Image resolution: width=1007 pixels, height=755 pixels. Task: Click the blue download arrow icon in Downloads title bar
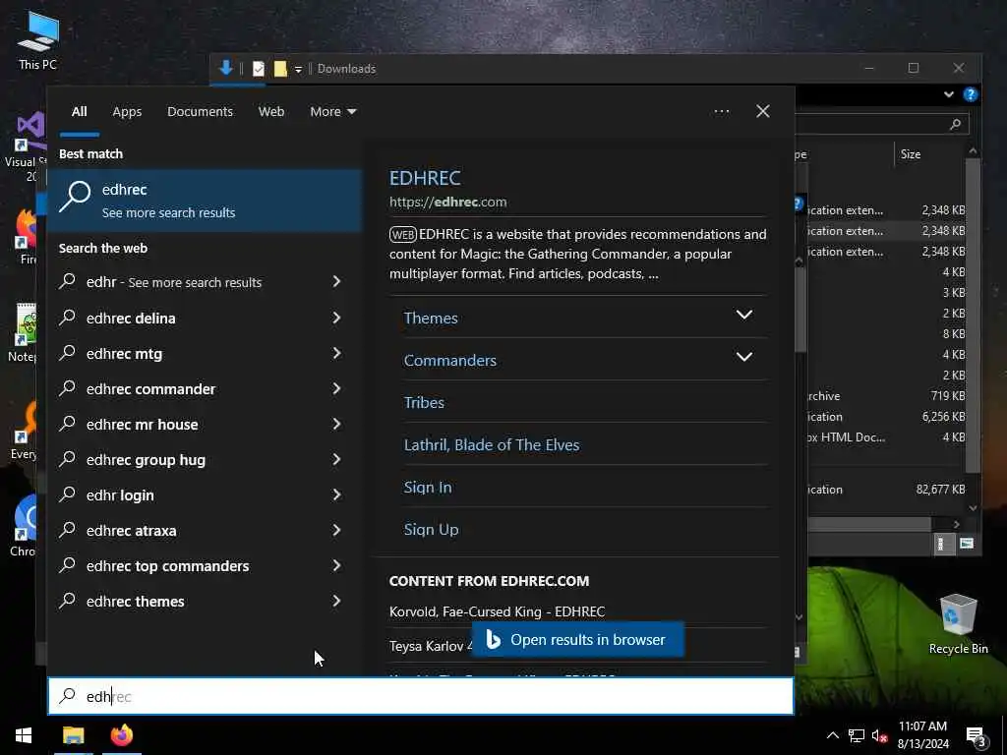pos(225,68)
